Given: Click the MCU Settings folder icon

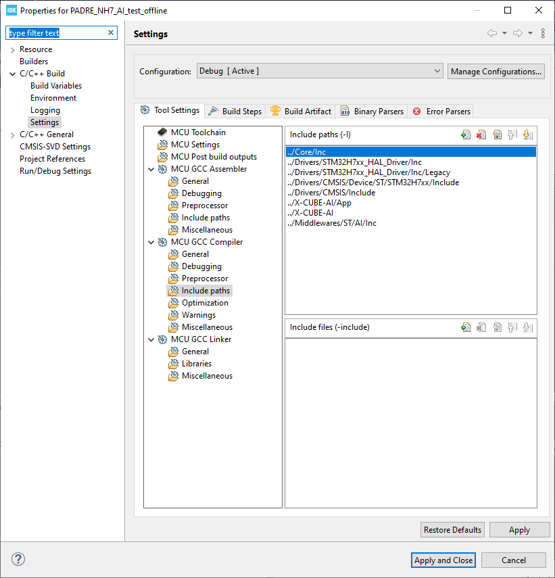Looking at the screenshot, I should 162,145.
